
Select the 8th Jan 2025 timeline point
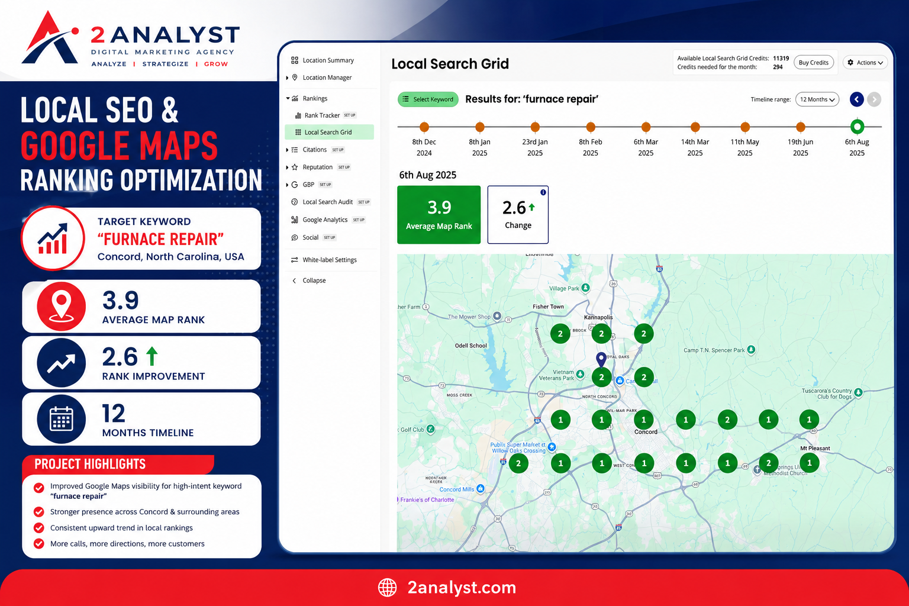pos(480,127)
